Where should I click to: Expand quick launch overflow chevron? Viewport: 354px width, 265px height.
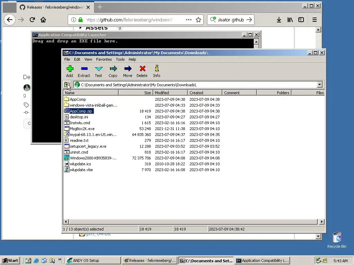click(59, 259)
